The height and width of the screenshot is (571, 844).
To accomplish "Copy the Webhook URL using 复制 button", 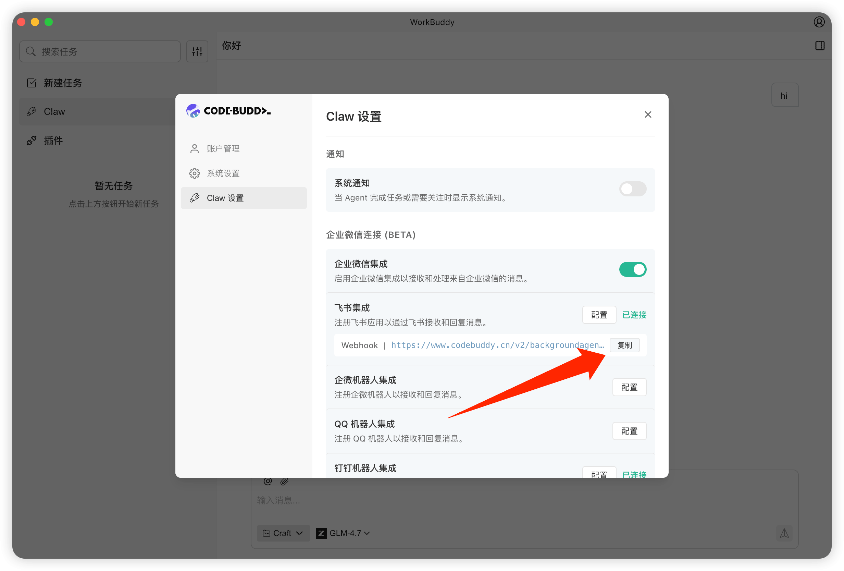I will pyautogui.click(x=625, y=345).
